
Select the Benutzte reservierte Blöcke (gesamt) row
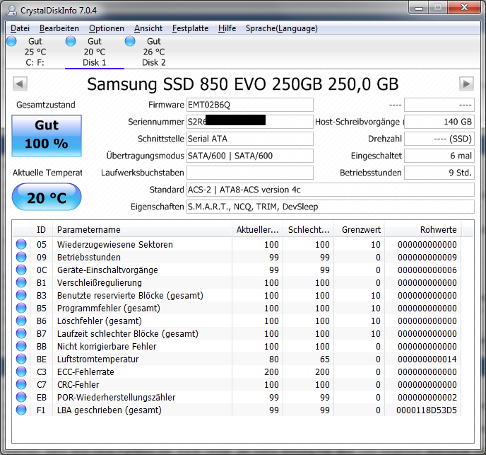coord(237,295)
